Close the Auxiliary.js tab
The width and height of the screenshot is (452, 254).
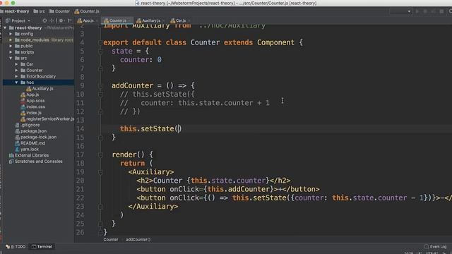click(x=163, y=20)
